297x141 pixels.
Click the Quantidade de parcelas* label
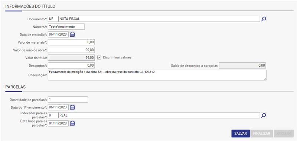coord(28,100)
